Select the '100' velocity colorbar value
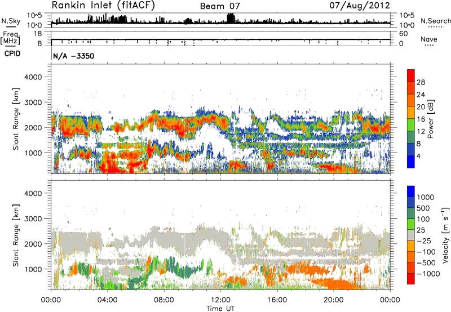Image resolution: width=451 pixels, height=312 pixels. 423,219
